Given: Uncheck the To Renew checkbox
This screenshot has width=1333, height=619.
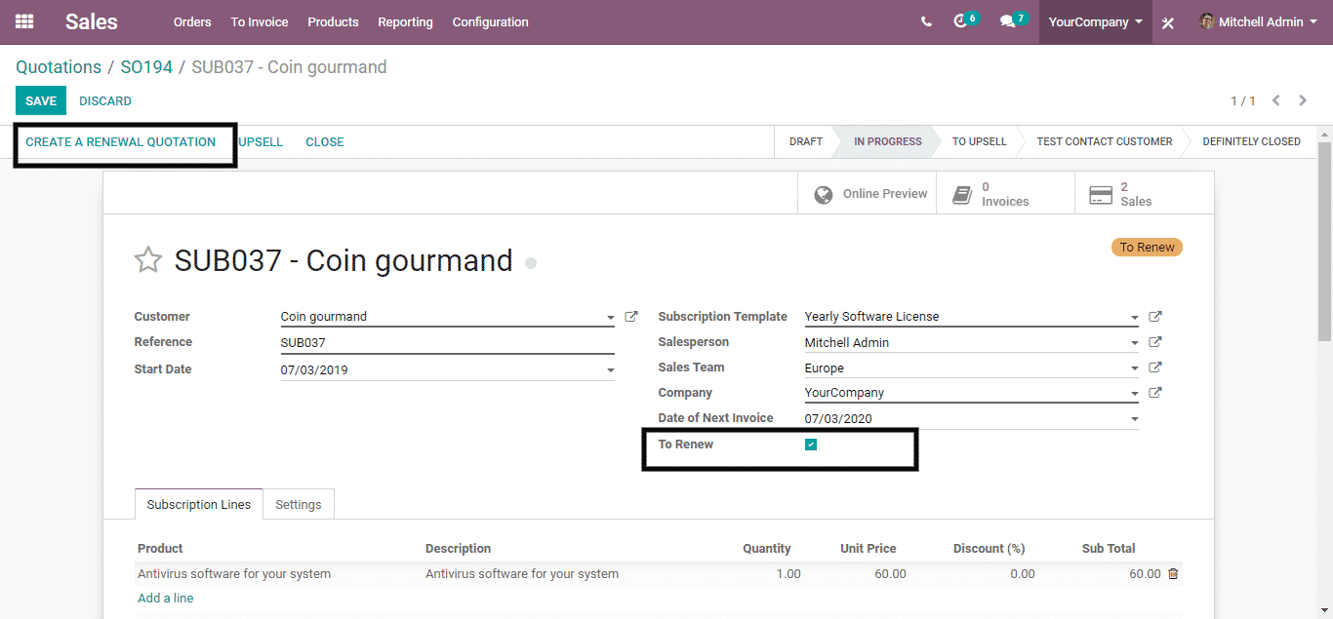Looking at the screenshot, I should click(x=811, y=445).
